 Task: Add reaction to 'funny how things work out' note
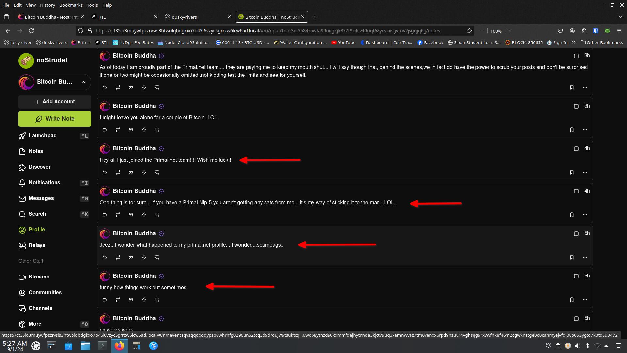point(157,300)
